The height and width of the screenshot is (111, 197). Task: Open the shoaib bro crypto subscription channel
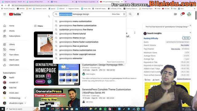[16, 103]
